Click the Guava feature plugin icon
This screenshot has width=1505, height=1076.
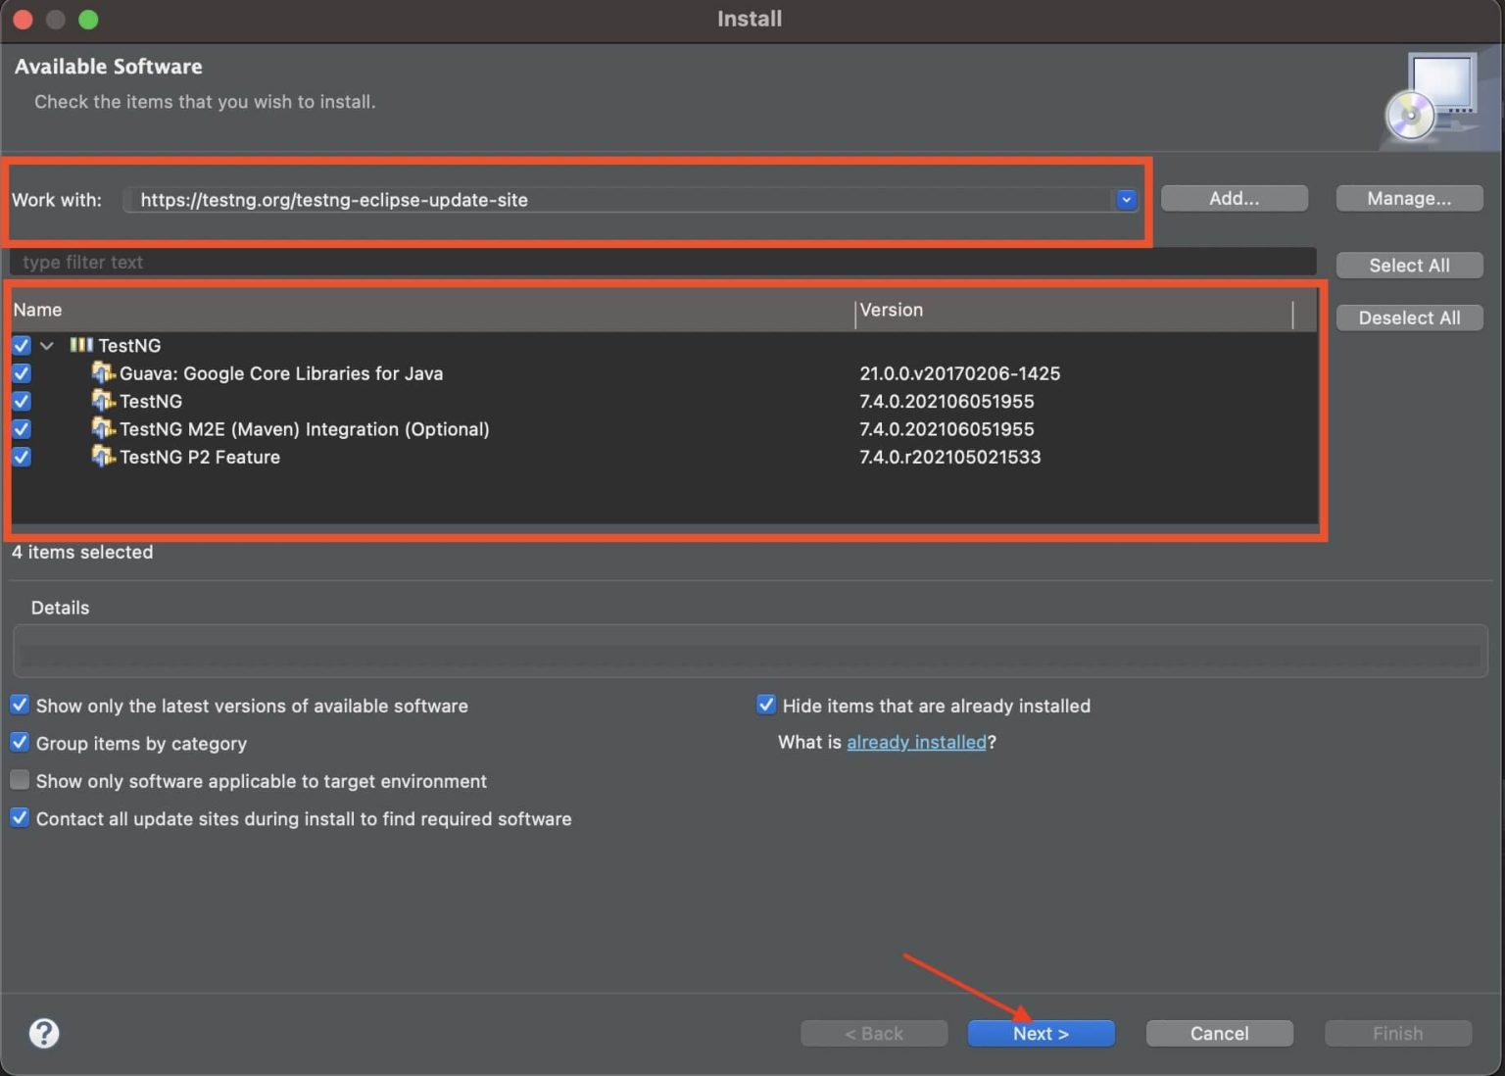point(103,373)
